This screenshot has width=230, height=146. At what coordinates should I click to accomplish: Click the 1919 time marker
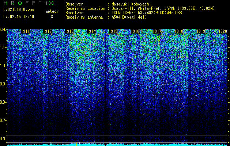(201, 31)
